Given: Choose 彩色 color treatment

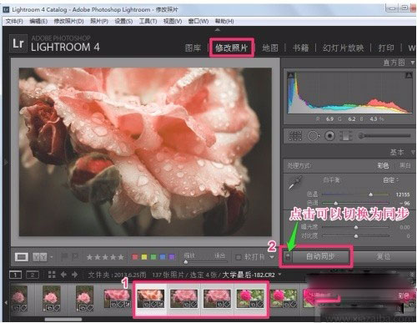Looking at the screenshot, I should [383, 166].
